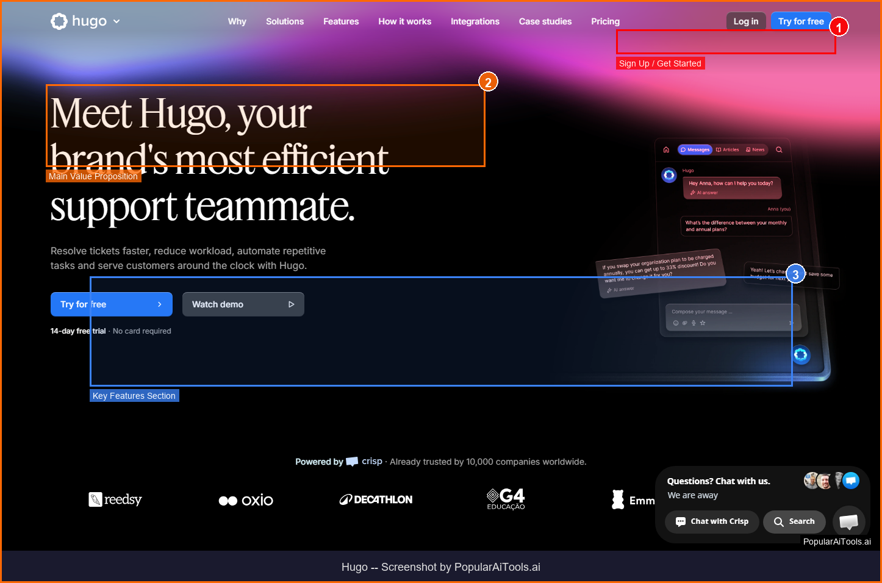
Task: Click the home icon in chat preview
Action: click(x=666, y=149)
